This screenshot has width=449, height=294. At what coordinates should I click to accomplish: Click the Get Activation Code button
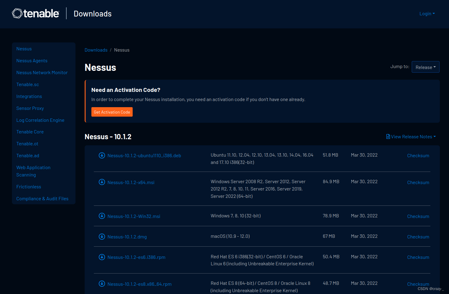pos(112,112)
